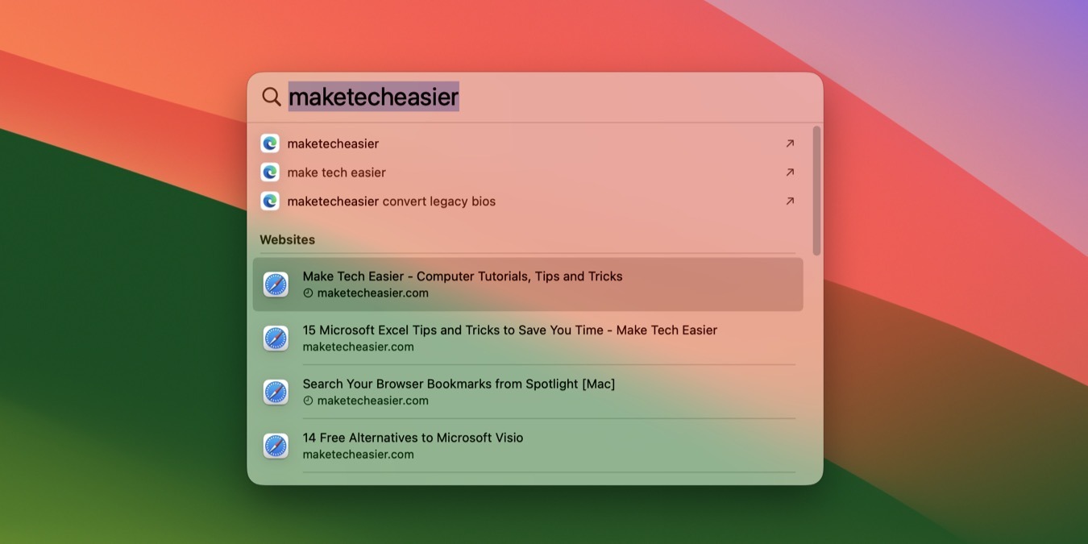This screenshot has width=1088, height=544.
Task: Click the Safari icon beside the Excel Tips result
Action: pyautogui.click(x=276, y=338)
